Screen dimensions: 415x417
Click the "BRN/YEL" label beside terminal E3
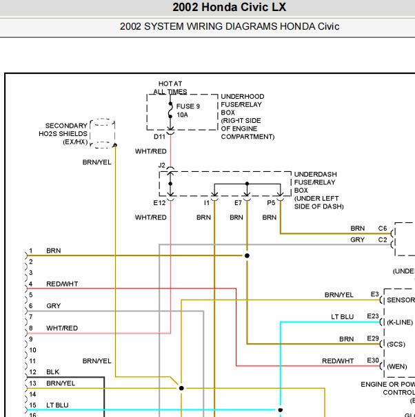click(x=339, y=295)
